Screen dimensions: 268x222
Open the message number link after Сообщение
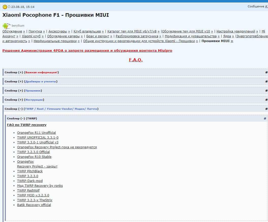(x=266, y=7)
